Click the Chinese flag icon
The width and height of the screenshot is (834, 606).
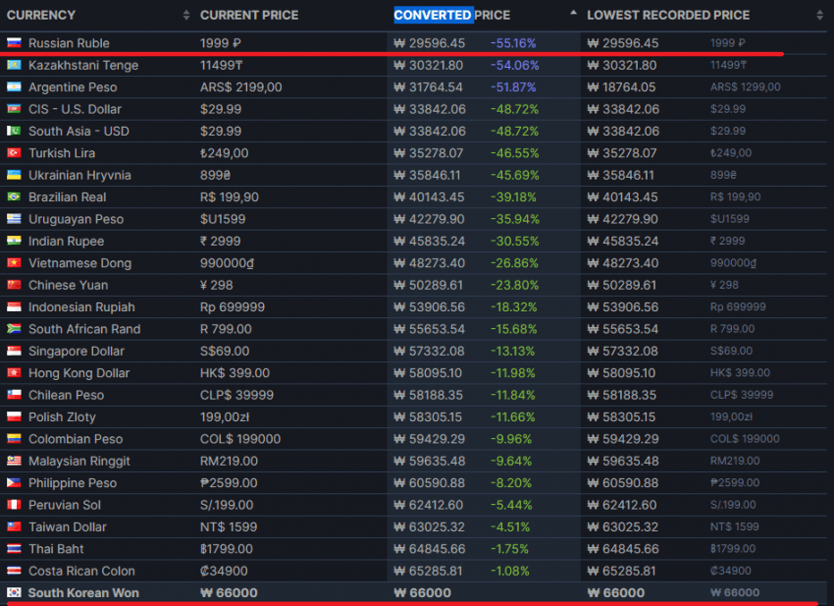click(x=14, y=285)
